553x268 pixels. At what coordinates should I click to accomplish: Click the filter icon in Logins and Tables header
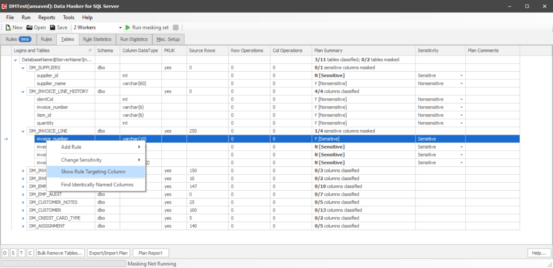click(90, 51)
